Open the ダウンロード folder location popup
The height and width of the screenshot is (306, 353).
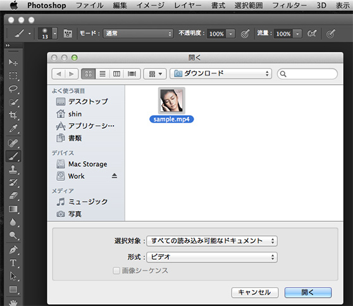pos(221,73)
